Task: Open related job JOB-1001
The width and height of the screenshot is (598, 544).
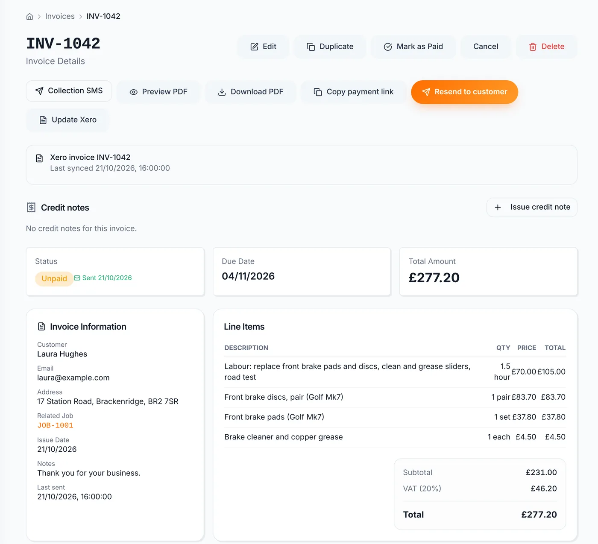Action: tap(55, 425)
